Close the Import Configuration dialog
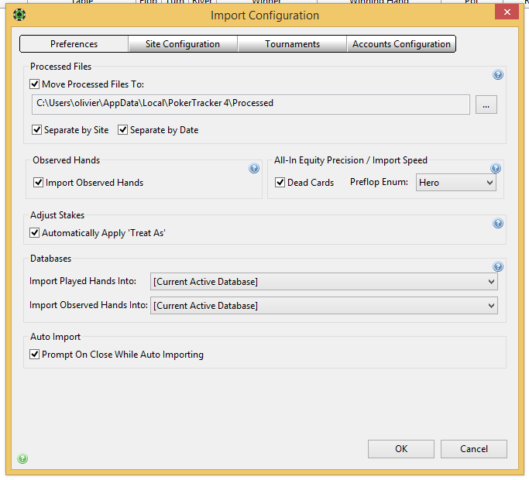The height and width of the screenshot is (480, 529). 507,12
